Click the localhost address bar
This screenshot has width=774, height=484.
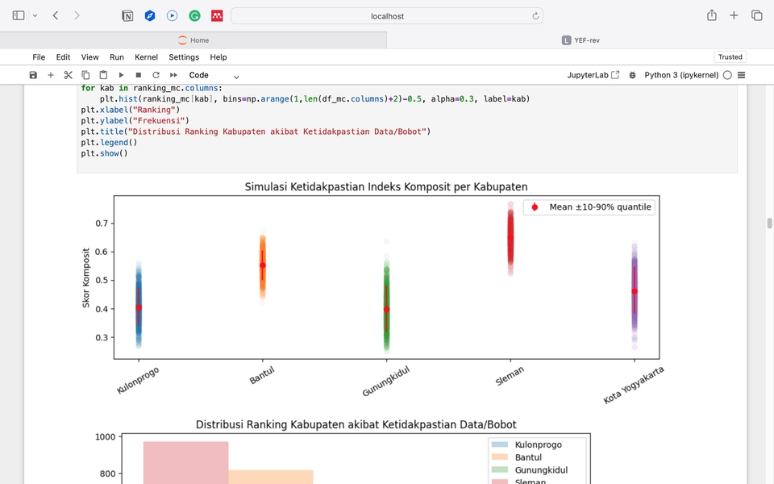[387, 16]
